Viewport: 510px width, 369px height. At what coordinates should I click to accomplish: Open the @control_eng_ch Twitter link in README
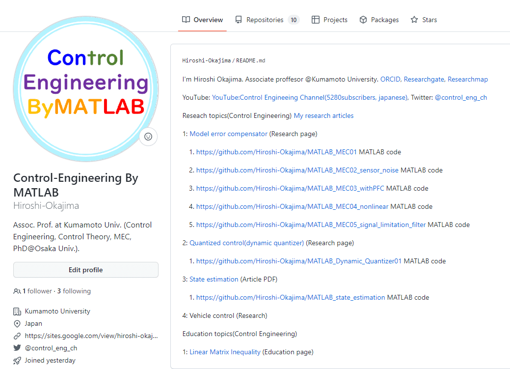(460, 97)
